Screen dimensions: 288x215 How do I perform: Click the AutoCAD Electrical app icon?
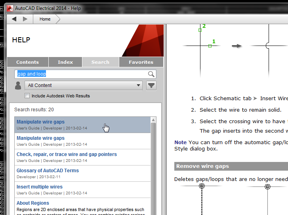[x=10, y=8]
